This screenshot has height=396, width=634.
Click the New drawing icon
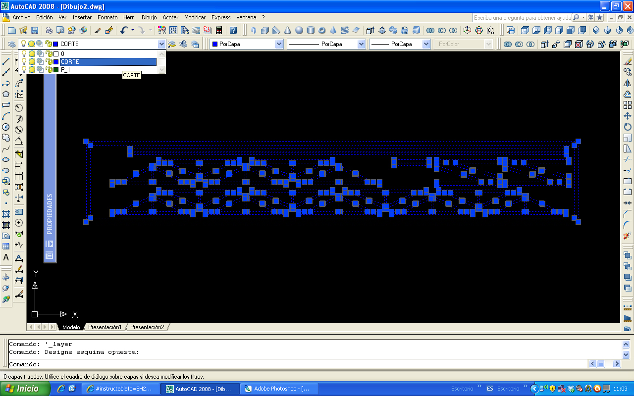12,30
